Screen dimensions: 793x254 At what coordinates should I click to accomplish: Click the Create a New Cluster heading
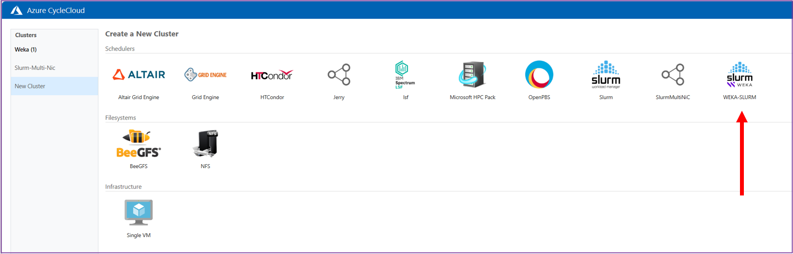[x=142, y=34]
